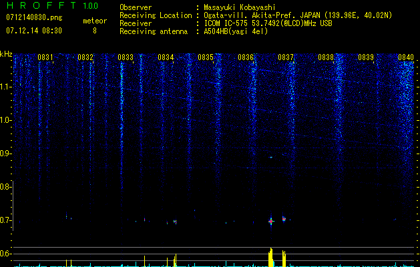
Task: Click the meteor echo pair just after 0834
Action: coord(175,222)
